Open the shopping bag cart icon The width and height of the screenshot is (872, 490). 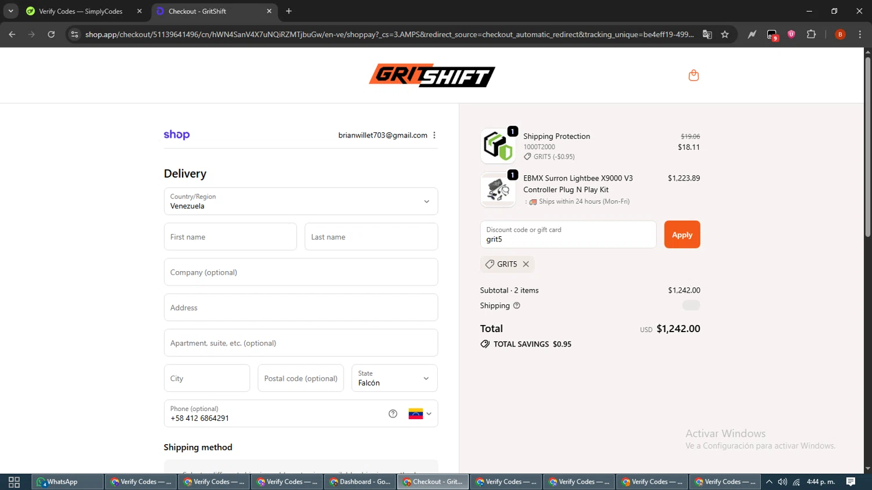point(694,75)
